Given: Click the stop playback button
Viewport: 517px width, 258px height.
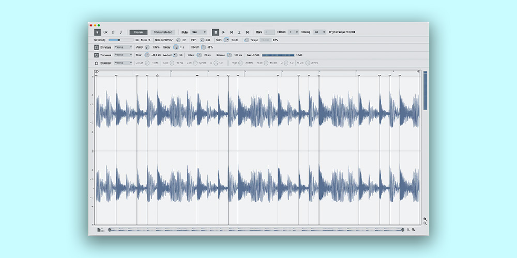Looking at the screenshot, I should tap(216, 32).
